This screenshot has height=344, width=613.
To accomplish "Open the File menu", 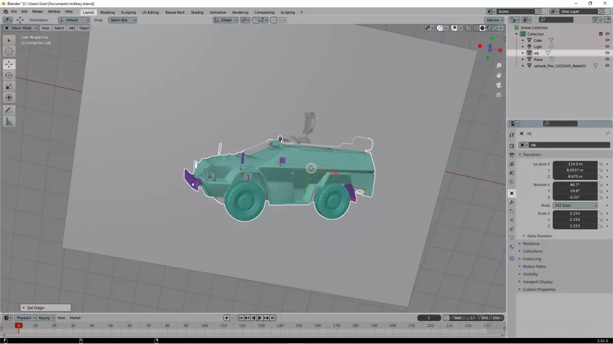I will (14, 12).
